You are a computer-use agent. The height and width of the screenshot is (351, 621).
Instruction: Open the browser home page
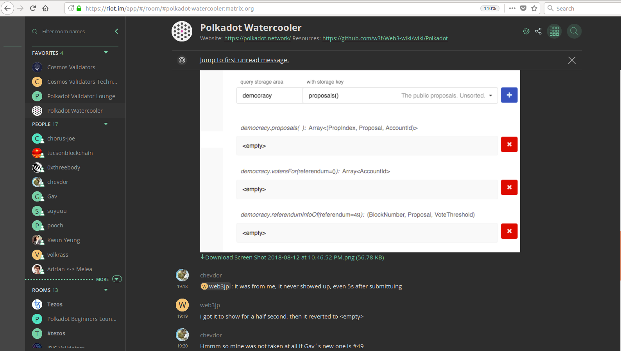45,8
